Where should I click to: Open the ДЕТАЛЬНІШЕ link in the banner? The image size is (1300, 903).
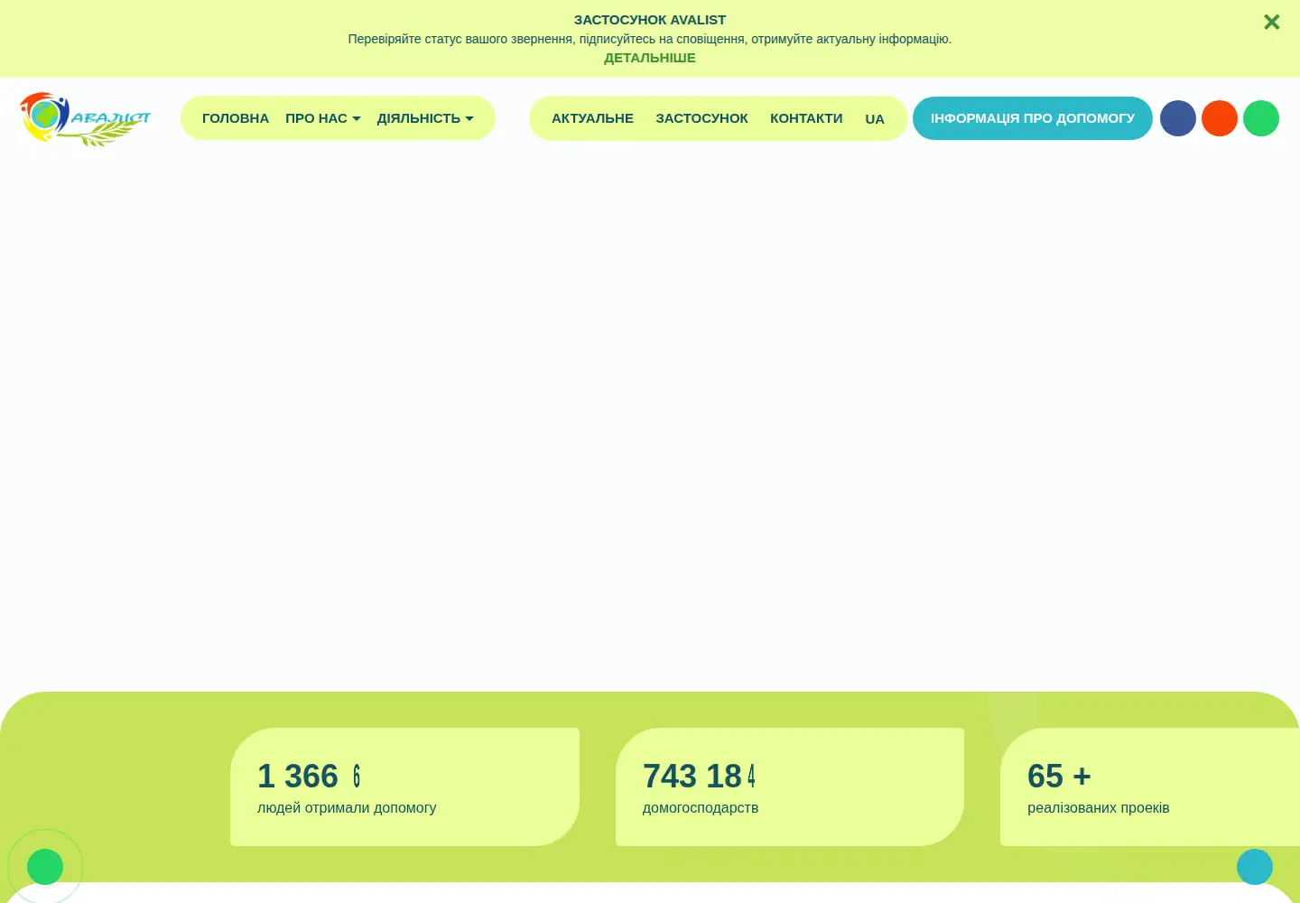coord(650,58)
